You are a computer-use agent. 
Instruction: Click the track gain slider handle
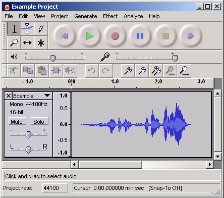point(28,135)
